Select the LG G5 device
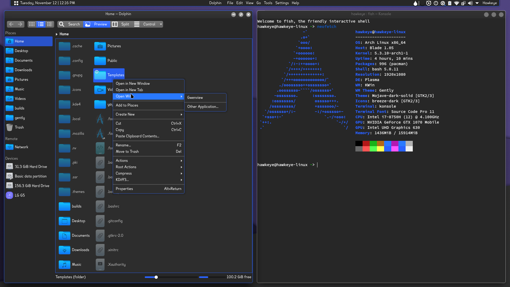This screenshot has height=287, width=510. tap(29, 195)
